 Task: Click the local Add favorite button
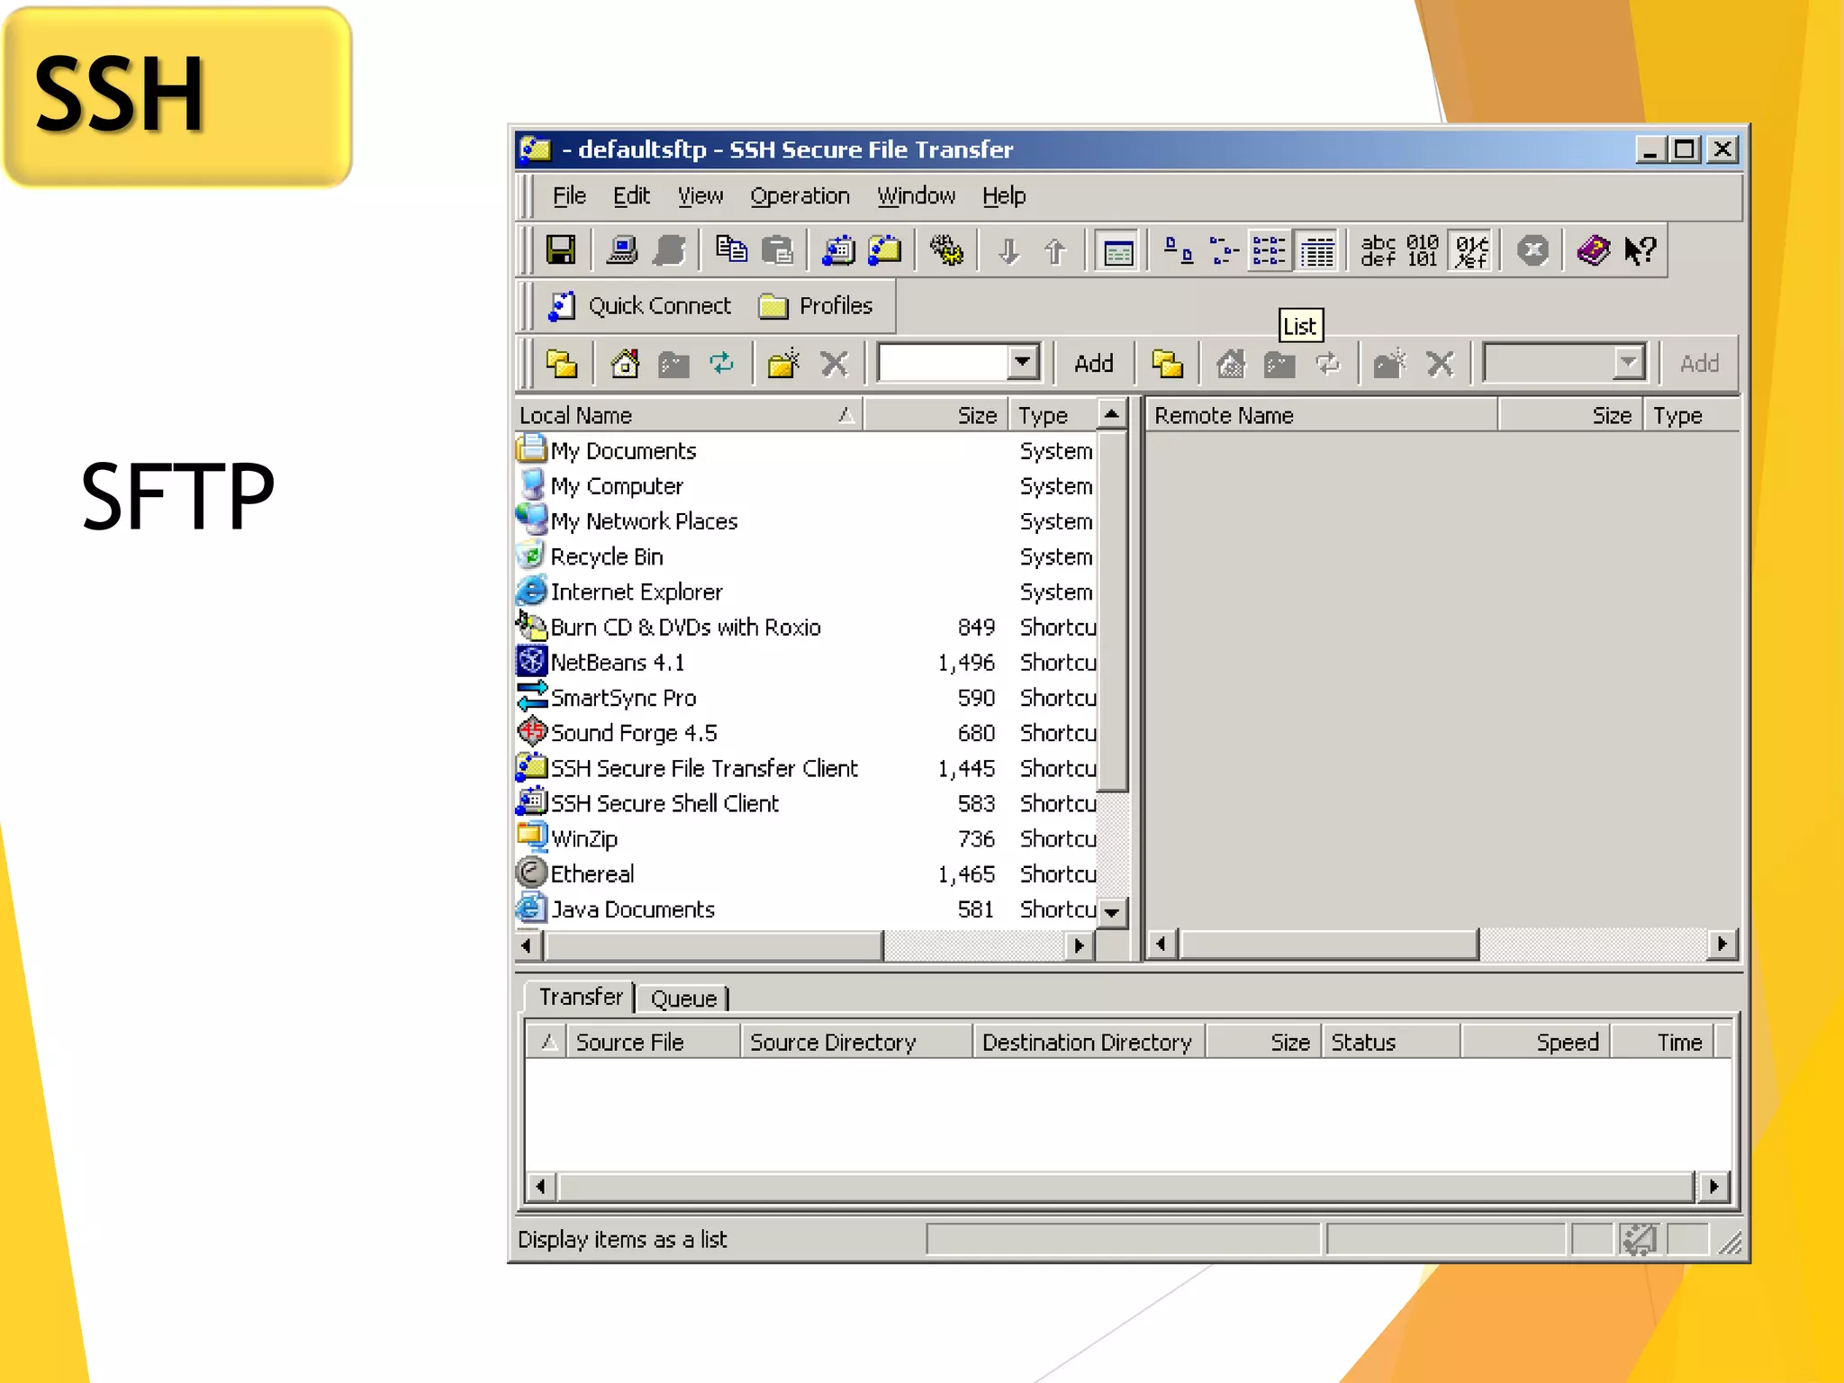coord(1094,364)
